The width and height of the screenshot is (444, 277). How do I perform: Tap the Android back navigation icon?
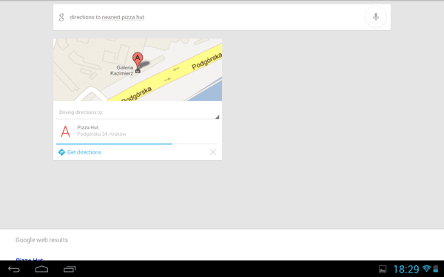tap(14, 269)
